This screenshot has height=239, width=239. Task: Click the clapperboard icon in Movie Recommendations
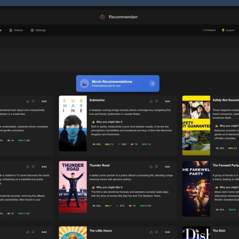(x=84, y=83)
